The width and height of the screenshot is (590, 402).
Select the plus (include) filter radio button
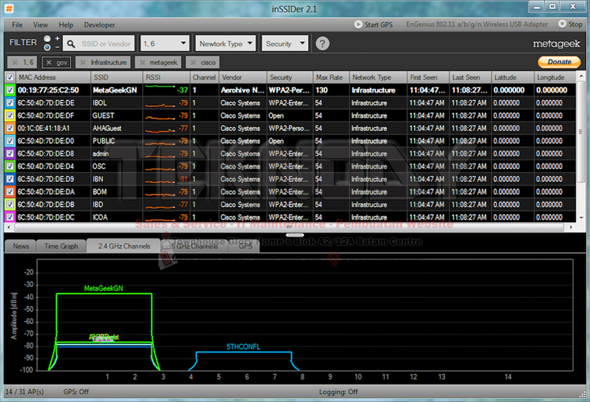(47, 39)
